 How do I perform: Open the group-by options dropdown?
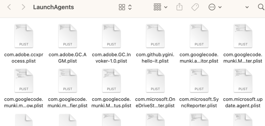[160, 7]
